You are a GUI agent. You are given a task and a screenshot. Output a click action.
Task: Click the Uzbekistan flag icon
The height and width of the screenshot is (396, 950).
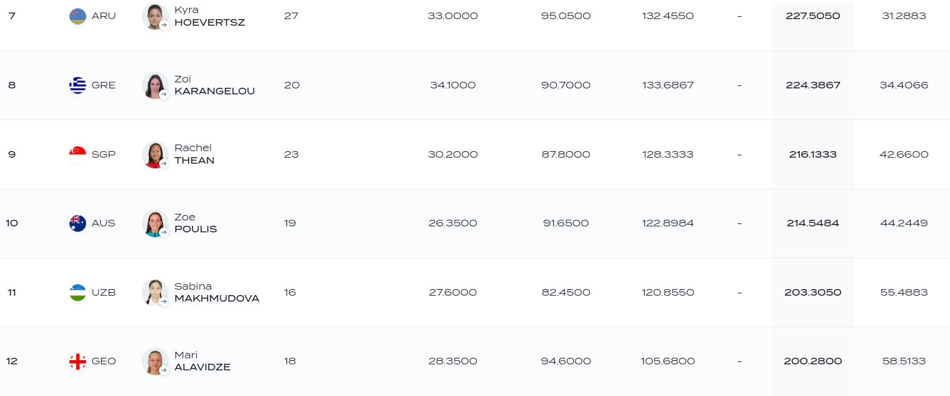coord(78,293)
